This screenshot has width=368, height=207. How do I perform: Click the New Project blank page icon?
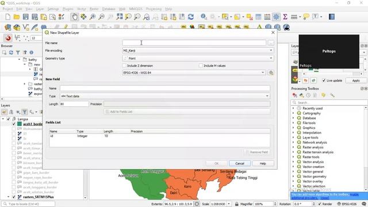7,17
